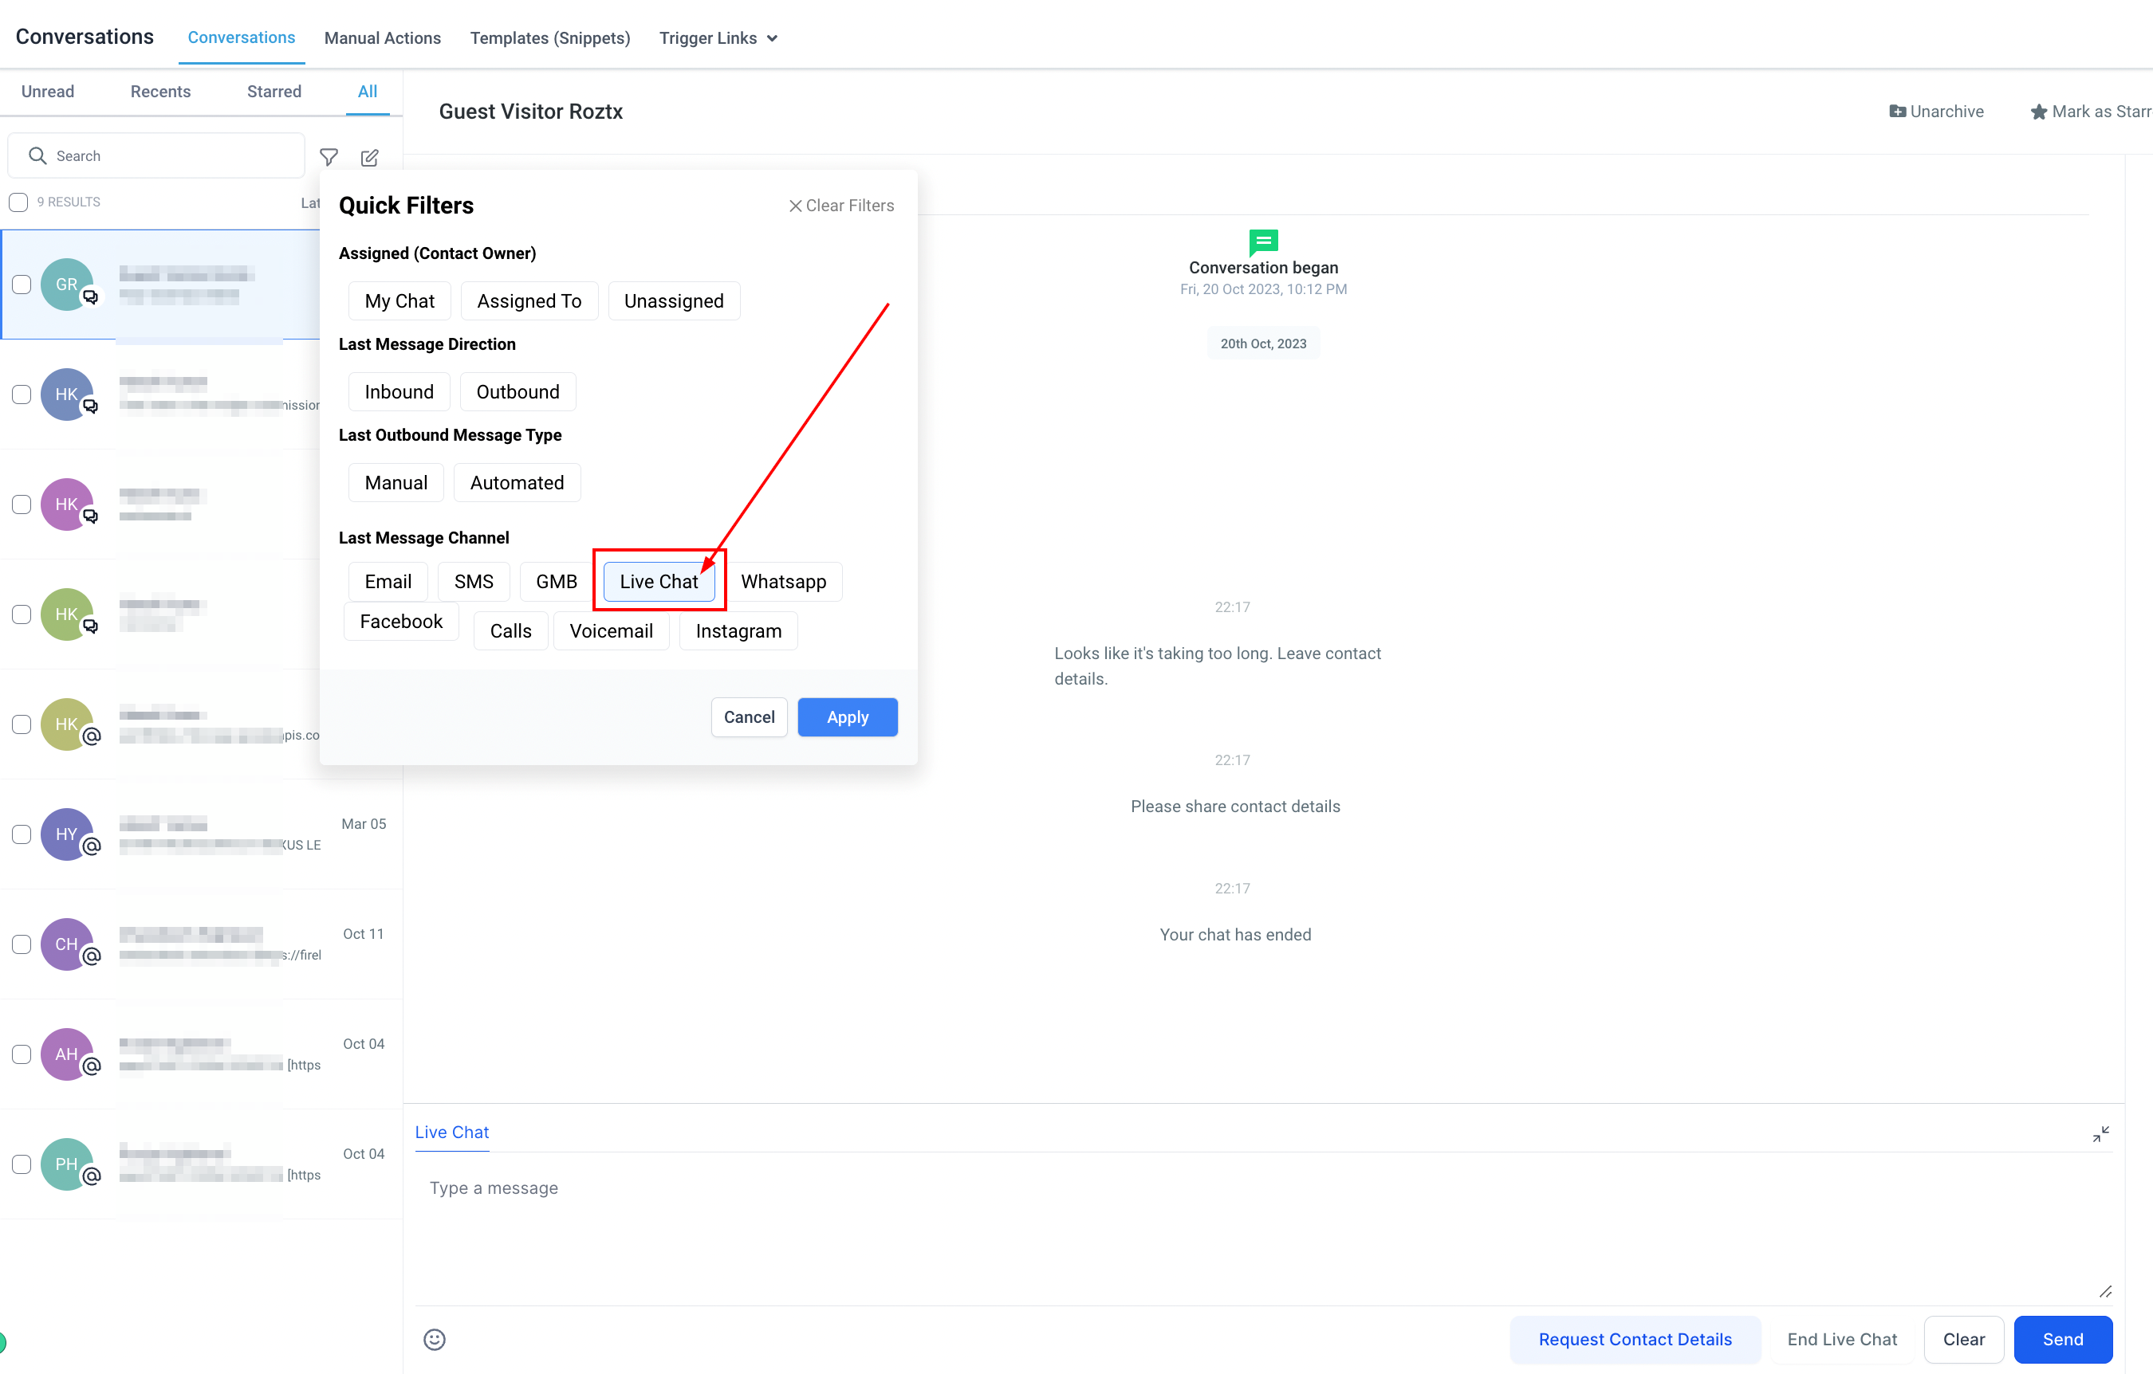Click the X icon beside Clear Filters
The width and height of the screenshot is (2153, 1374).
tap(795, 206)
